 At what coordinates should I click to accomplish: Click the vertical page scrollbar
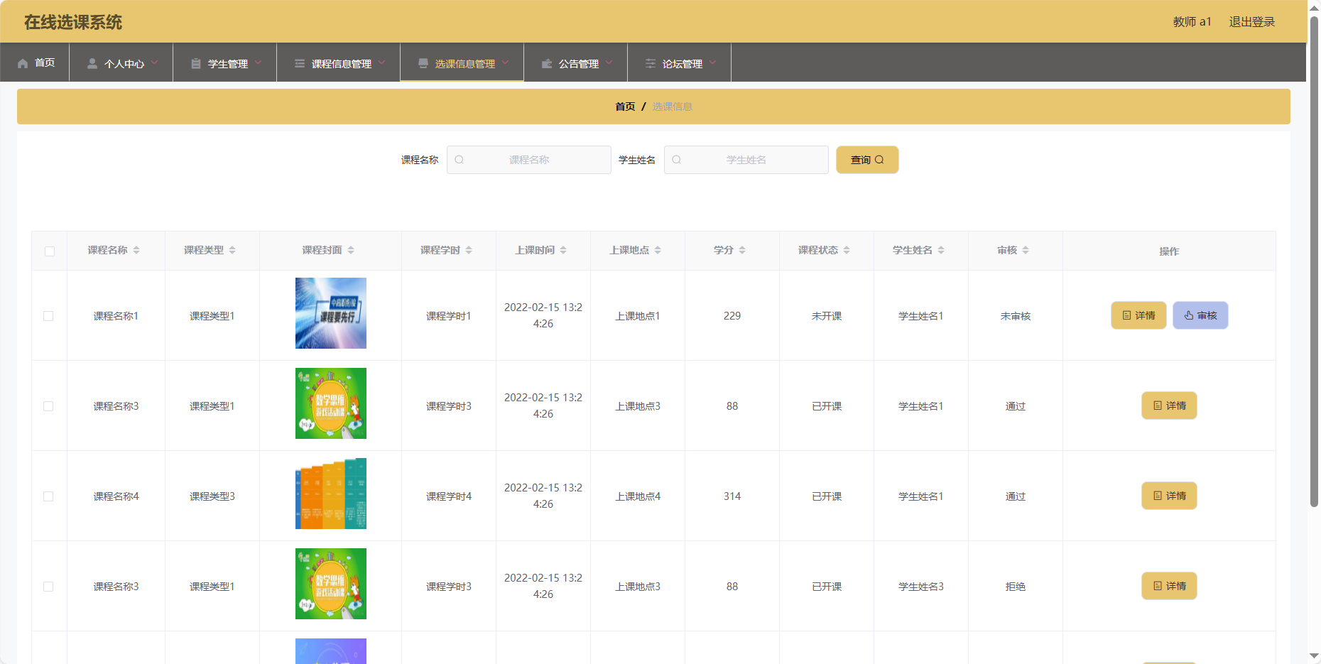1314,261
